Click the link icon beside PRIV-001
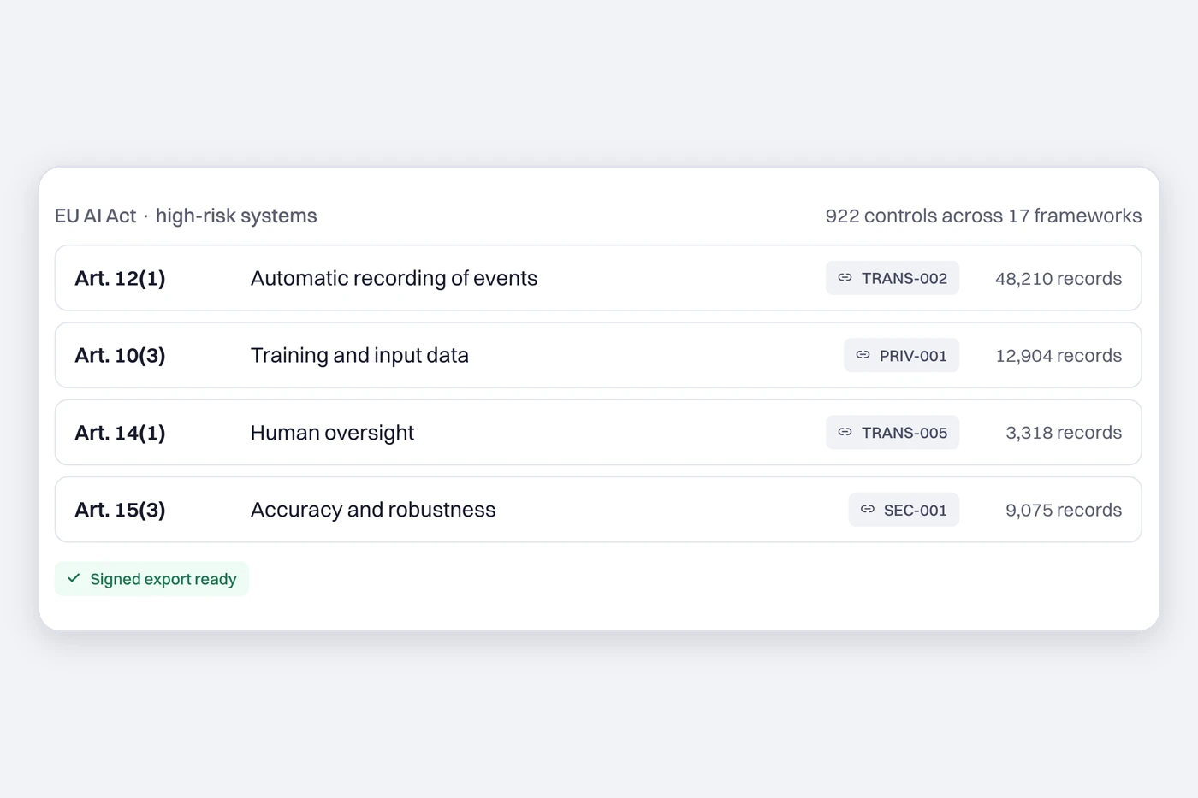The width and height of the screenshot is (1198, 798). [863, 355]
